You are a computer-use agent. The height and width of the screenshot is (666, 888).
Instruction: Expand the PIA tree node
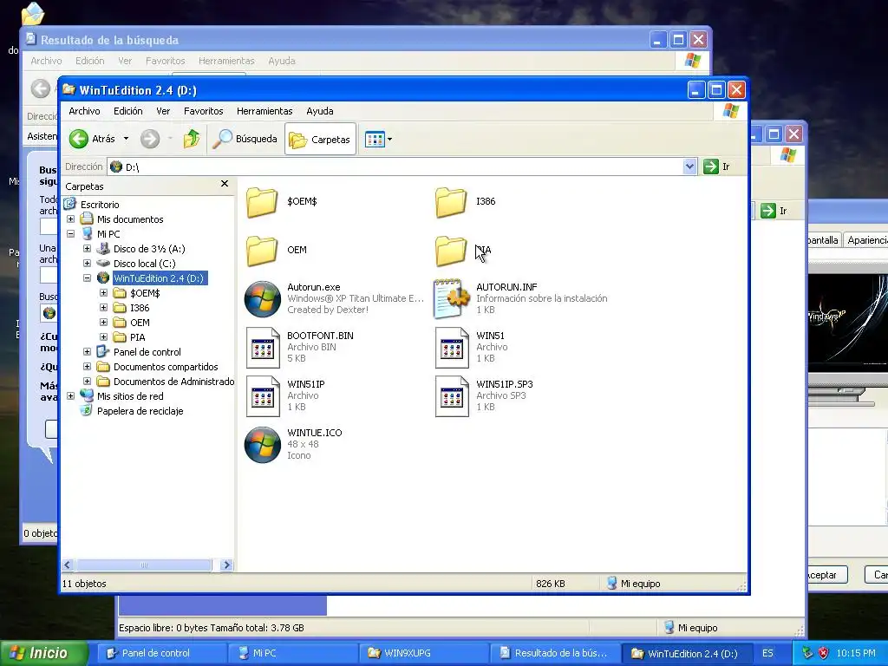104,337
